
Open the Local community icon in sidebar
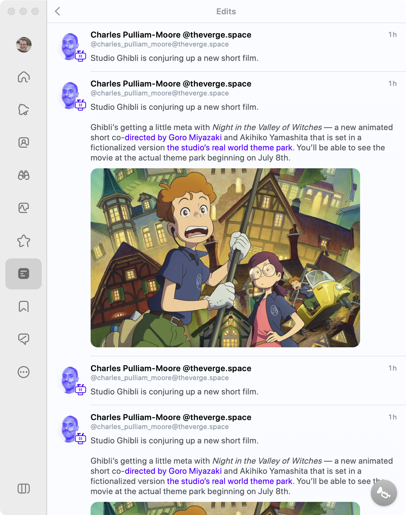coord(24,110)
